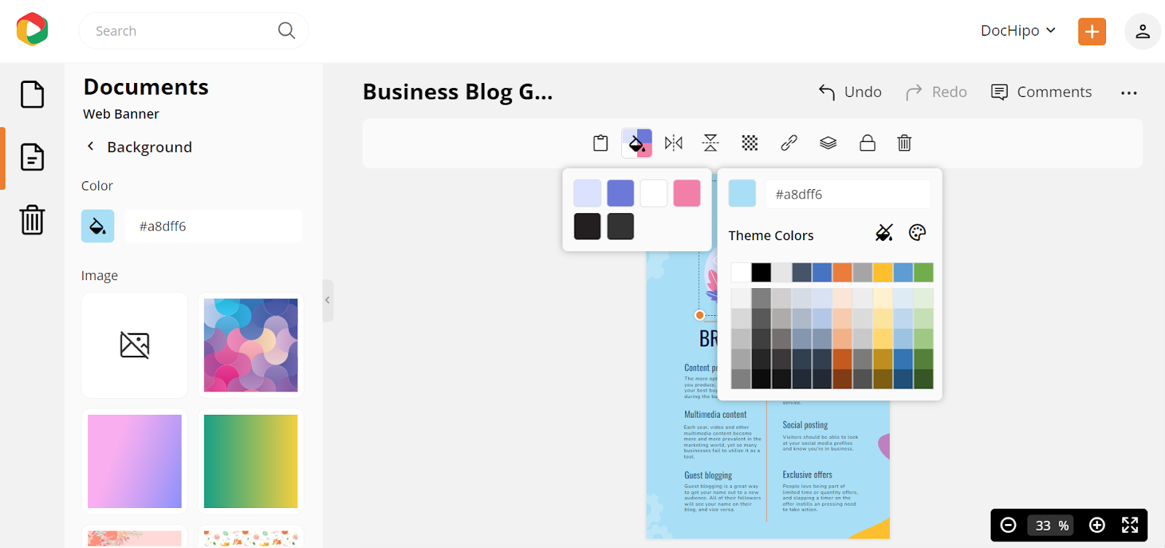This screenshot has width=1165, height=548.
Task: Click the Undo button
Action: (x=850, y=92)
